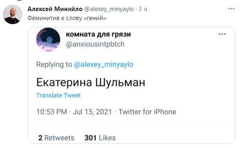
Task: Open the @alexey_minyaylo handle in header
Action: [x=109, y=9]
